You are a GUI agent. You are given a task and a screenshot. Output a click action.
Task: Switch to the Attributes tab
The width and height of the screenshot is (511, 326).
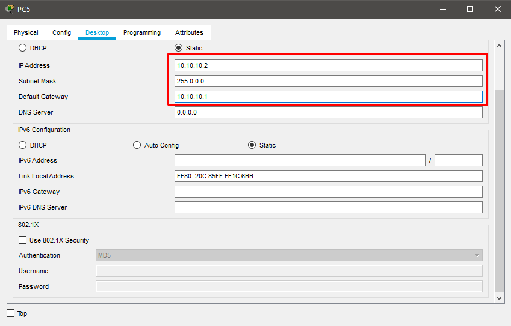pyautogui.click(x=189, y=32)
